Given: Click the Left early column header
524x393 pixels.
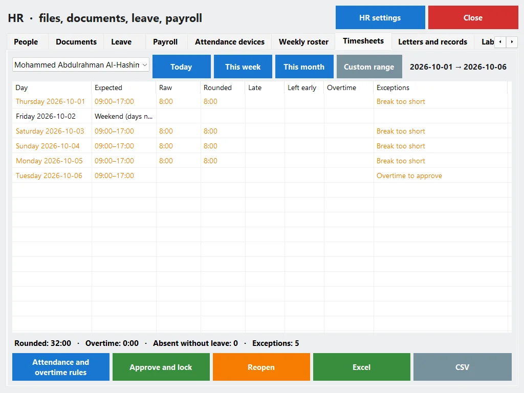Looking at the screenshot, I should [x=304, y=88].
